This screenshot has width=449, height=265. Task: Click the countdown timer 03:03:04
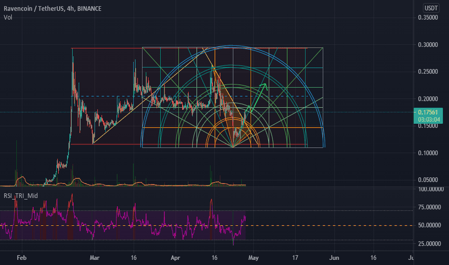(x=429, y=119)
